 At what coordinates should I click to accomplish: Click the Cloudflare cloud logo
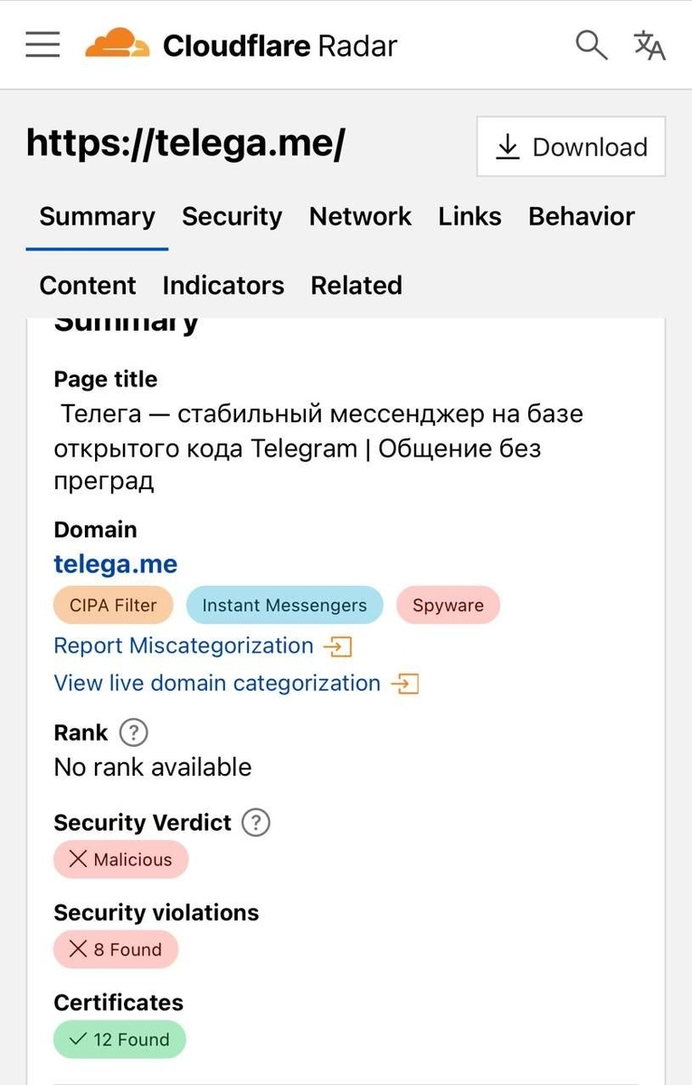tap(117, 43)
